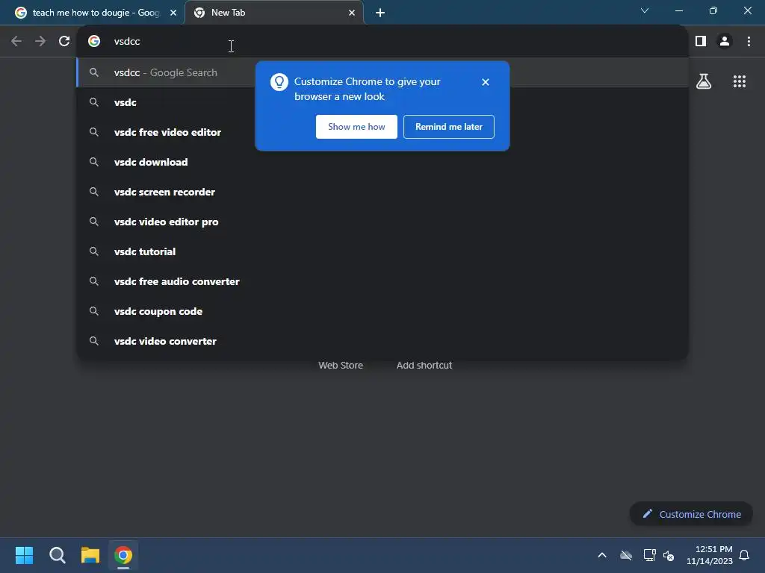Open the side panel icon
765x573 pixels.
pos(701,42)
